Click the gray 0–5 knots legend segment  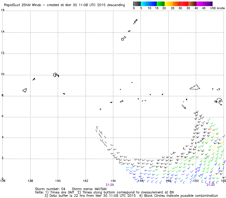(137, 4)
